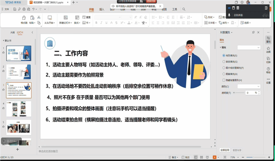Adjust the Transparency slider
This screenshot has width=275, height=161.
point(239,93)
